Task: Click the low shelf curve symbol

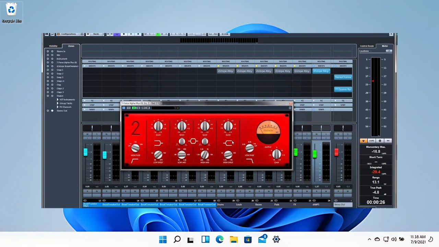Action: click(158, 143)
